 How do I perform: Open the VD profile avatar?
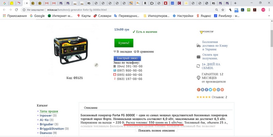[263, 10]
